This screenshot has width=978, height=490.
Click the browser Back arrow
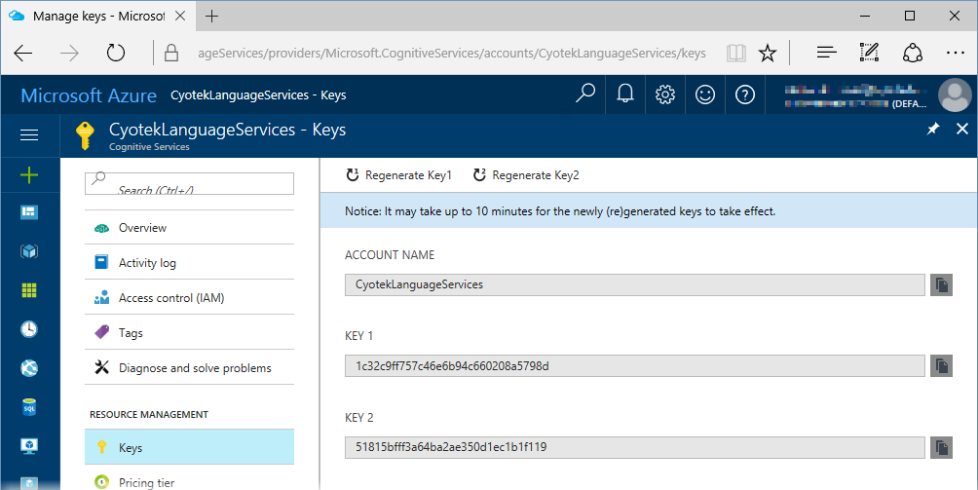pyautogui.click(x=23, y=53)
